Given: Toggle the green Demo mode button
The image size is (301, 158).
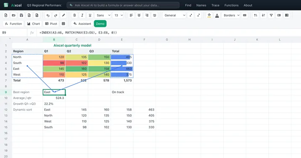Looking at the screenshot, I should pos(100,24).
